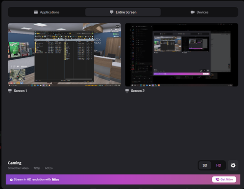Open the Devices tab

point(199,12)
